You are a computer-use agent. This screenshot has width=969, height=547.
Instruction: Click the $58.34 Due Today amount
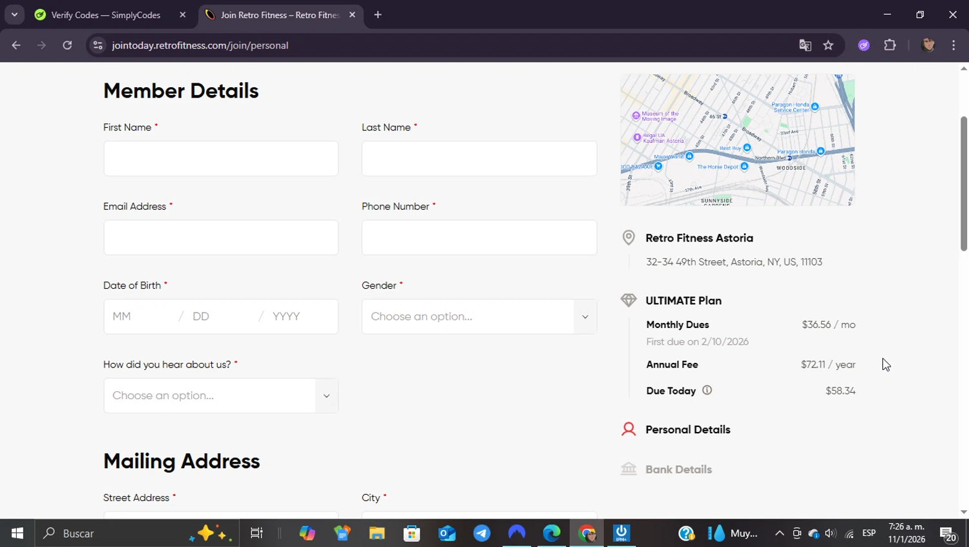(840, 391)
